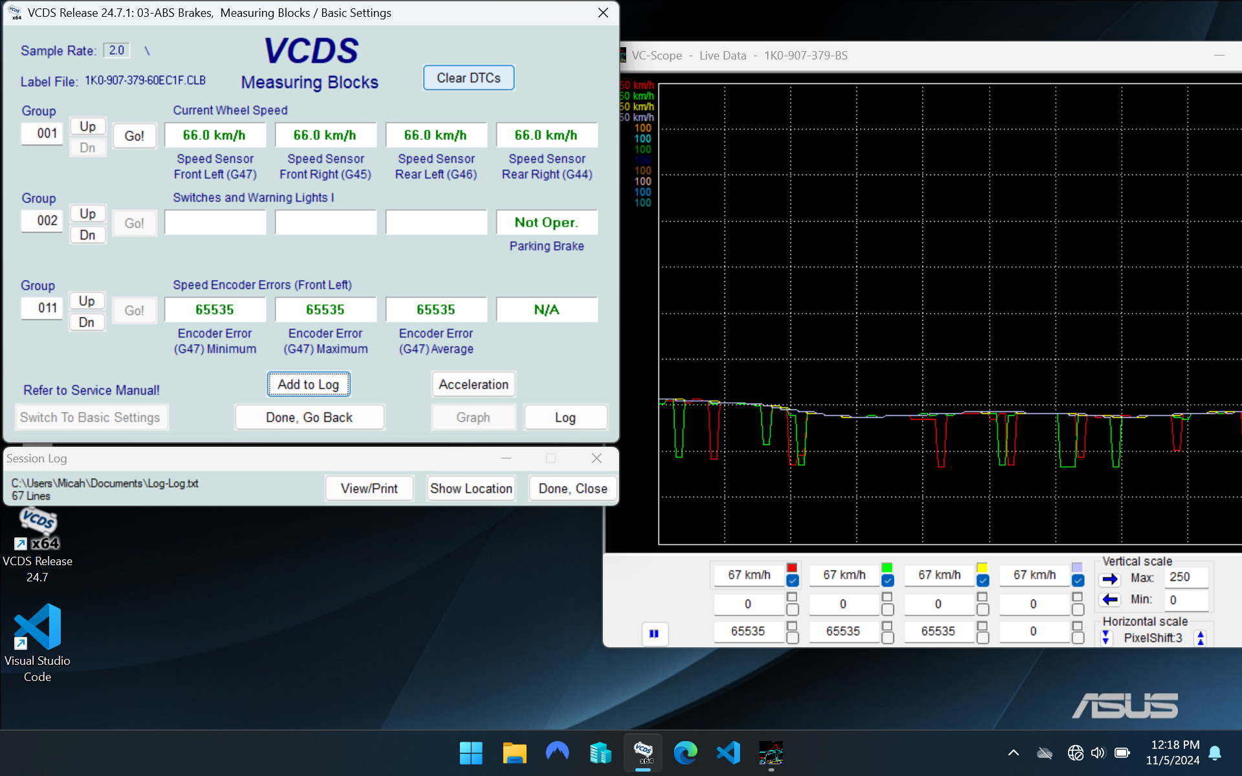This screenshot has width=1242, height=776.
Task: Click Done, Close in Session Log
Action: (x=572, y=488)
